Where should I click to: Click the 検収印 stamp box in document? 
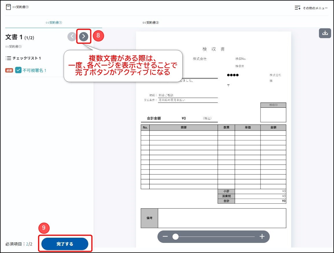pos(273,114)
